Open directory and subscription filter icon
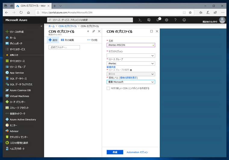The image size is (229, 160). [x=149, y=20]
